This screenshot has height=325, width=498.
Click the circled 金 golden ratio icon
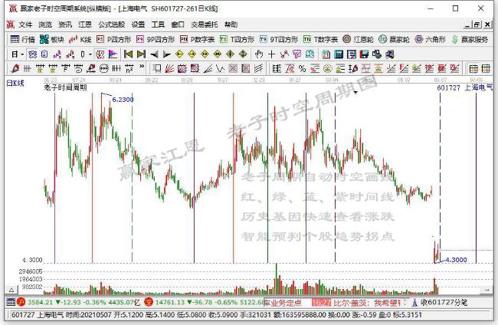pos(327,68)
